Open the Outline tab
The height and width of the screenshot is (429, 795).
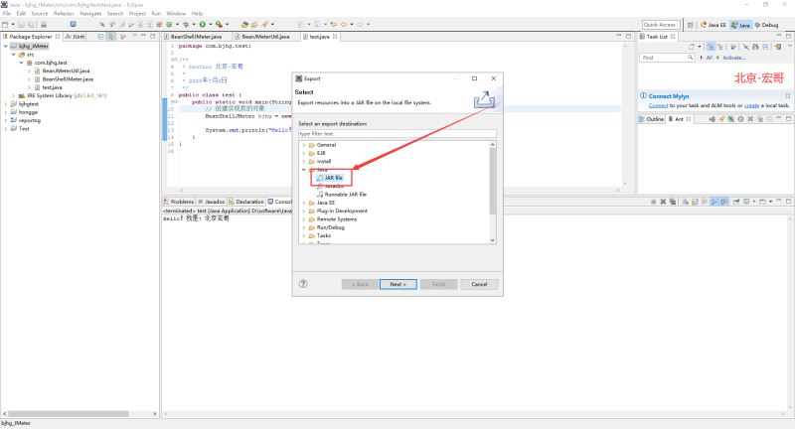point(652,119)
